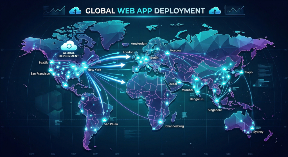Click the 120W longitude label
This screenshot has height=157, width=288.
(52, 154)
